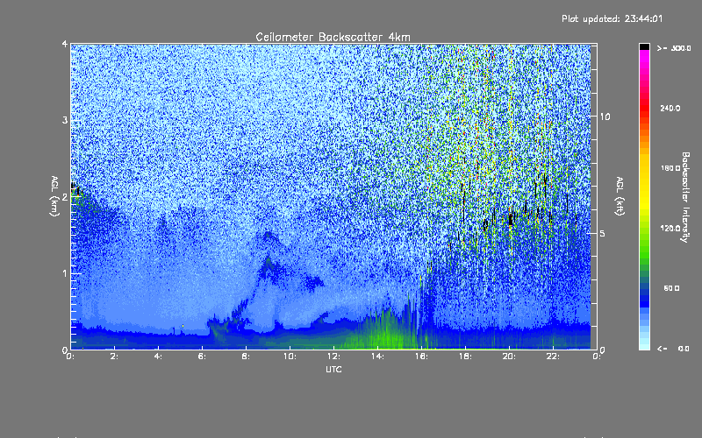Click the 'Backscatter Intensity' colorbar label

(685, 197)
